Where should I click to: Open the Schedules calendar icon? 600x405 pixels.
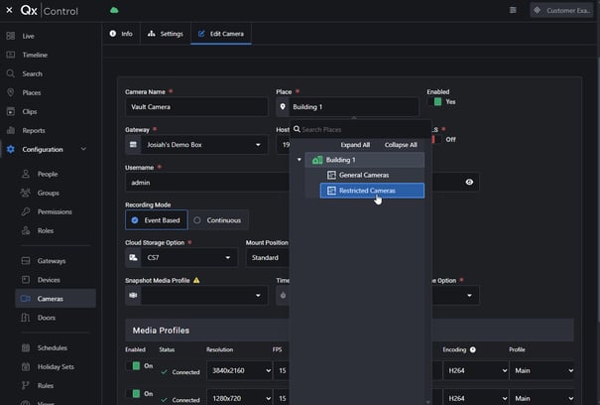tap(26, 347)
